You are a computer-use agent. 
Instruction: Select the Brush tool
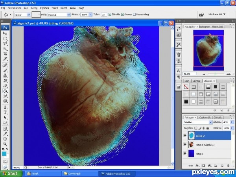5,70
